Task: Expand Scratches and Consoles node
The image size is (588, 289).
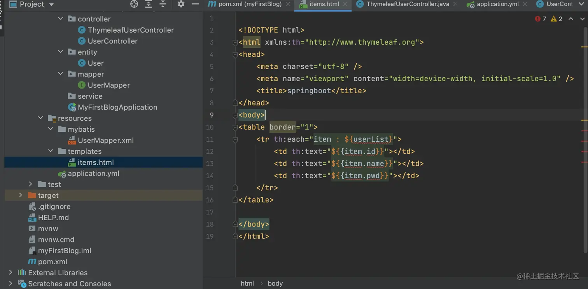Action: (x=10, y=284)
